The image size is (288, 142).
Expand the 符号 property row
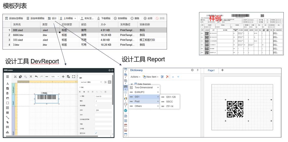click(x=80, y=96)
